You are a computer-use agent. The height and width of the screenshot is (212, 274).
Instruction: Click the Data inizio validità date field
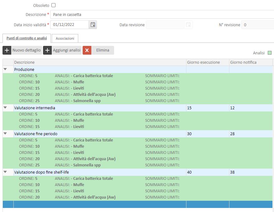click(70, 25)
